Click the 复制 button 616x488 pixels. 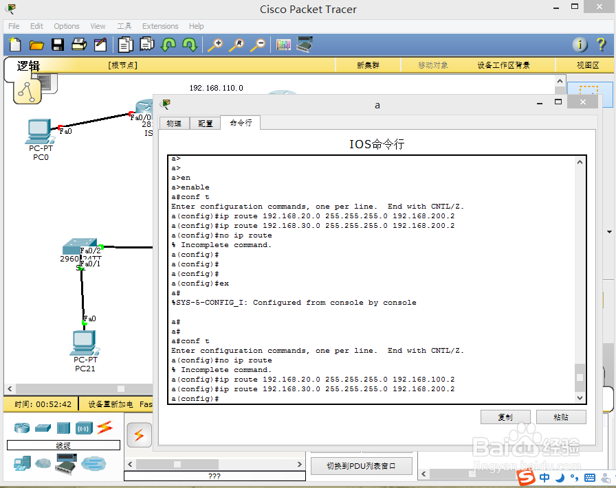[x=505, y=417]
